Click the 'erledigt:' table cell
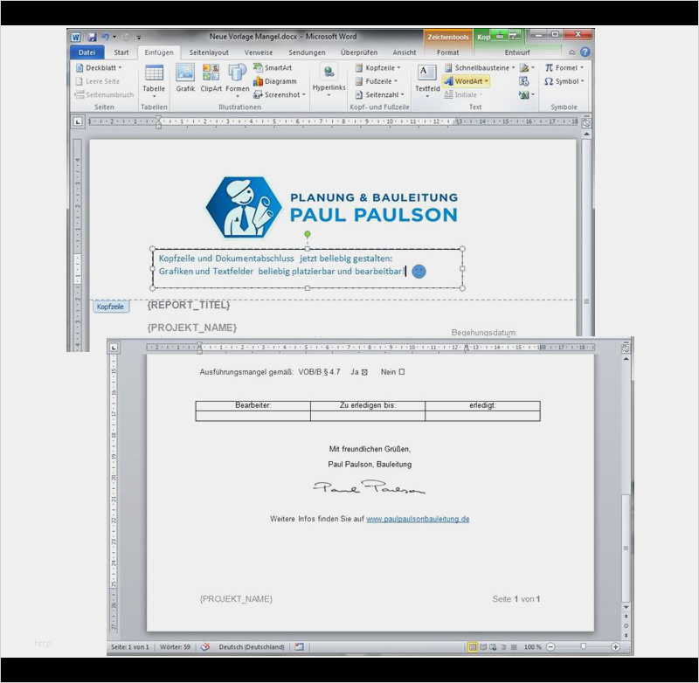The height and width of the screenshot is (683, 699). click(x=483, y=405)
